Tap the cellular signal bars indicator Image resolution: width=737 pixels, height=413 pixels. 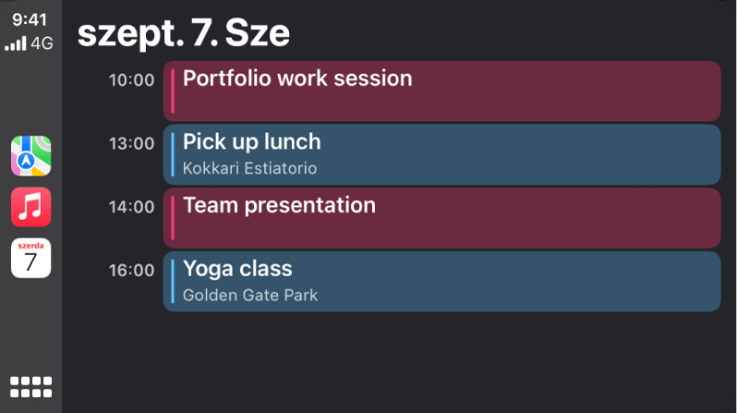(x=16, y=43)
